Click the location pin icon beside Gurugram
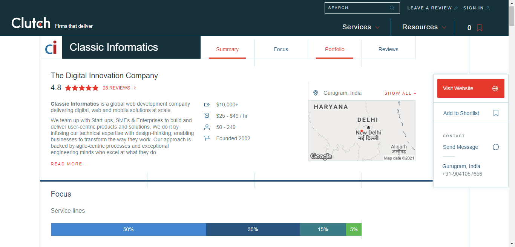Screen dimensions: 515x247 pos(316,93)
